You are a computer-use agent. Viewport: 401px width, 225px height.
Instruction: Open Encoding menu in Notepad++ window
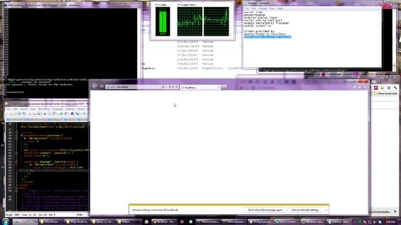coord(44,109)
